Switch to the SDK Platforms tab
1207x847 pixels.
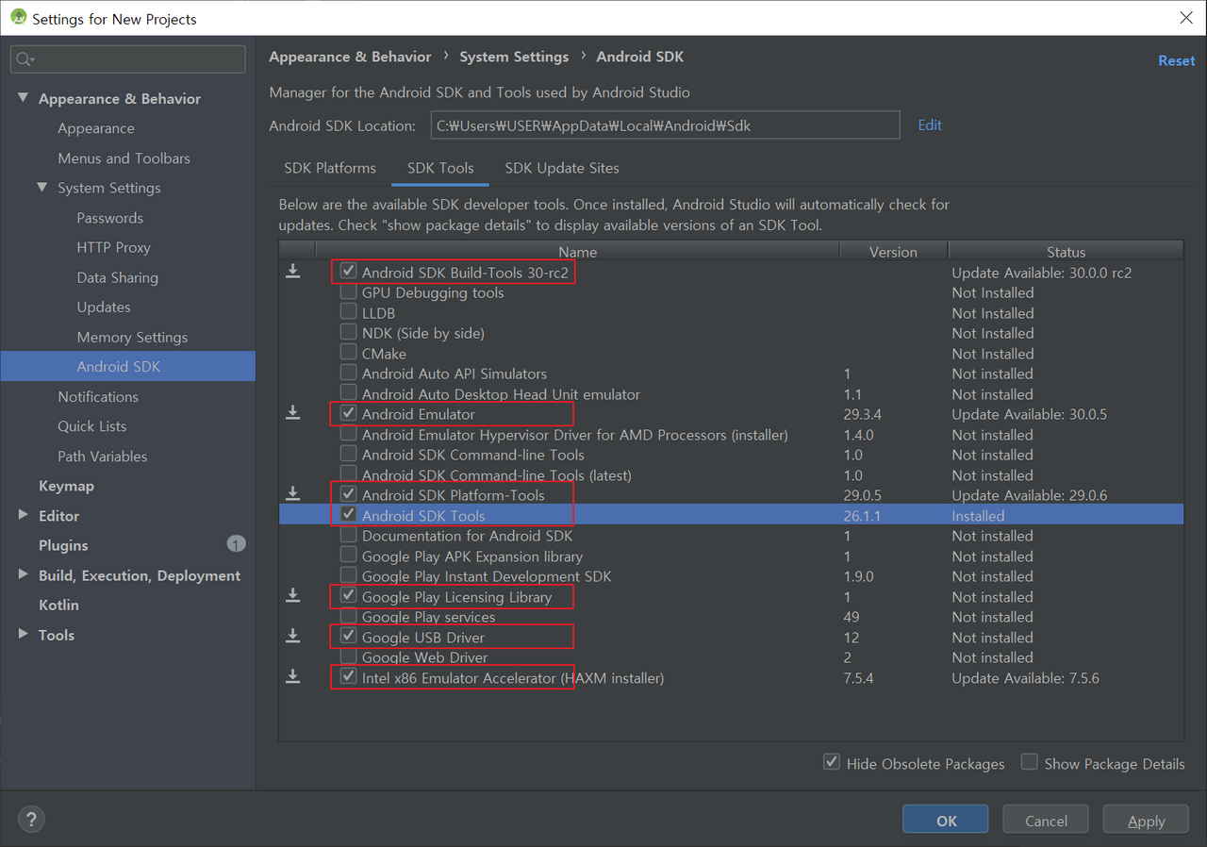[330, 168]
